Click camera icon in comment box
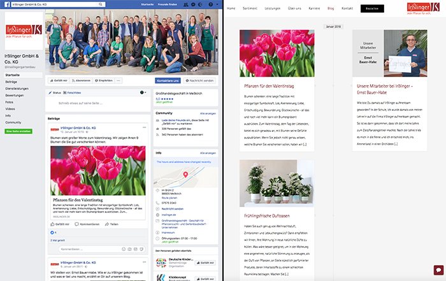This screenshot has height=281, width=446. [x=130, y=249]
